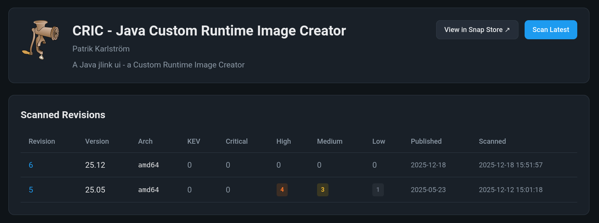Screen dimensions: 599x223
Task: Click the yellow Medium badge showing 3
Action: click(x=322, y=190)
